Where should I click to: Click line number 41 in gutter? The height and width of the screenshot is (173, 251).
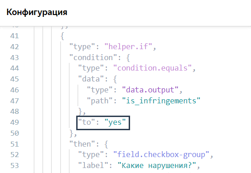point(15,36)
